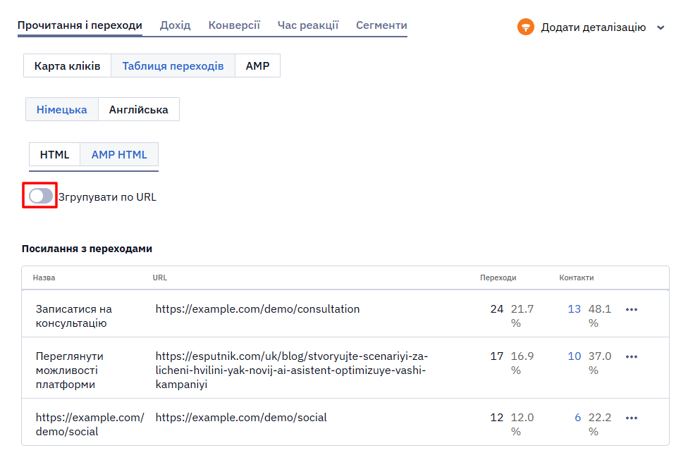The image size is (688, 455).
Task: Select the AMP HTML version tab
Action: pos(119,155)
